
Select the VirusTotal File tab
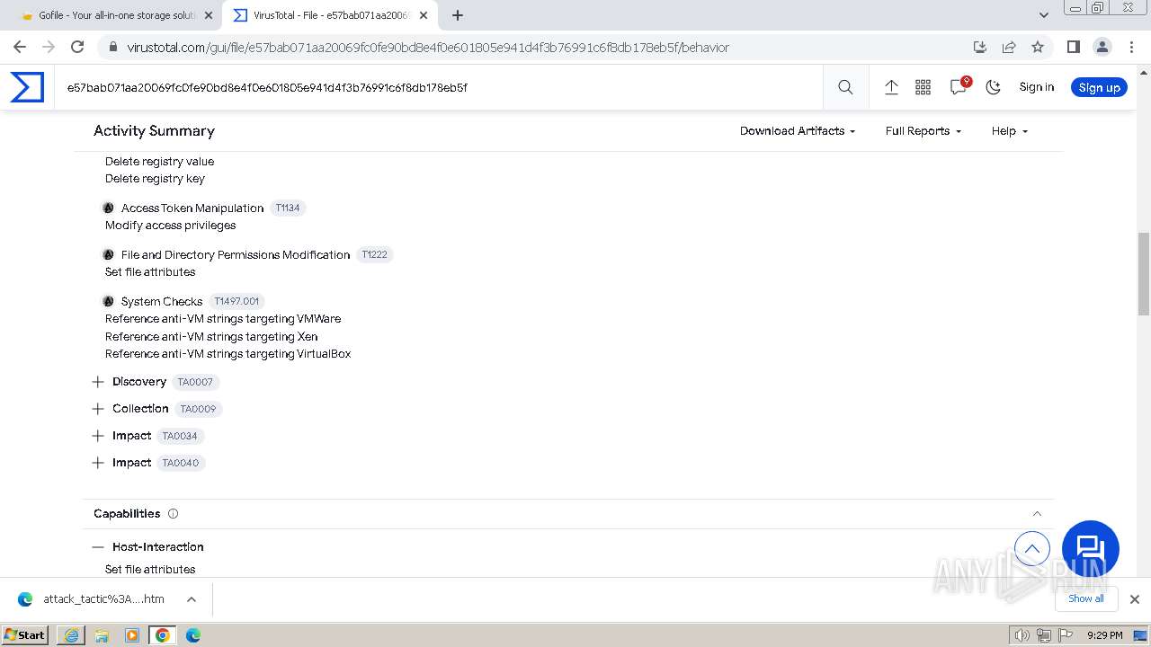coord(329,15)
